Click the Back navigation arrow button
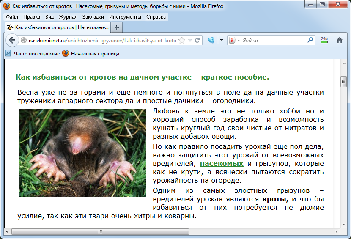Viewport: 351px width, 239px height. [x=12, y=41]
